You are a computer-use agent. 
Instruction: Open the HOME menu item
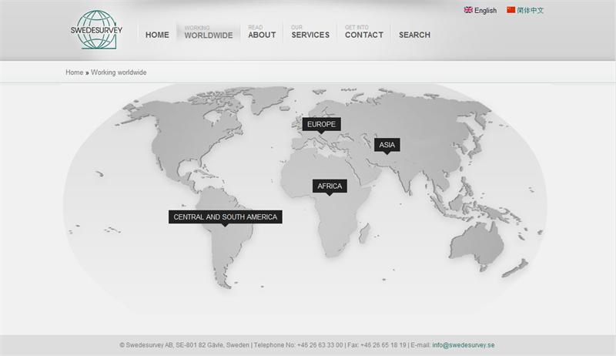157,35
